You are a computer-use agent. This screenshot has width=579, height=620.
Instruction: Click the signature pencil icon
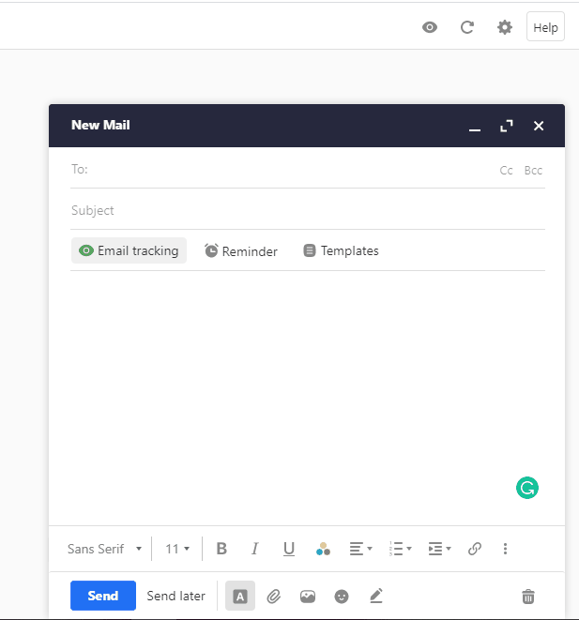point(376,596)
